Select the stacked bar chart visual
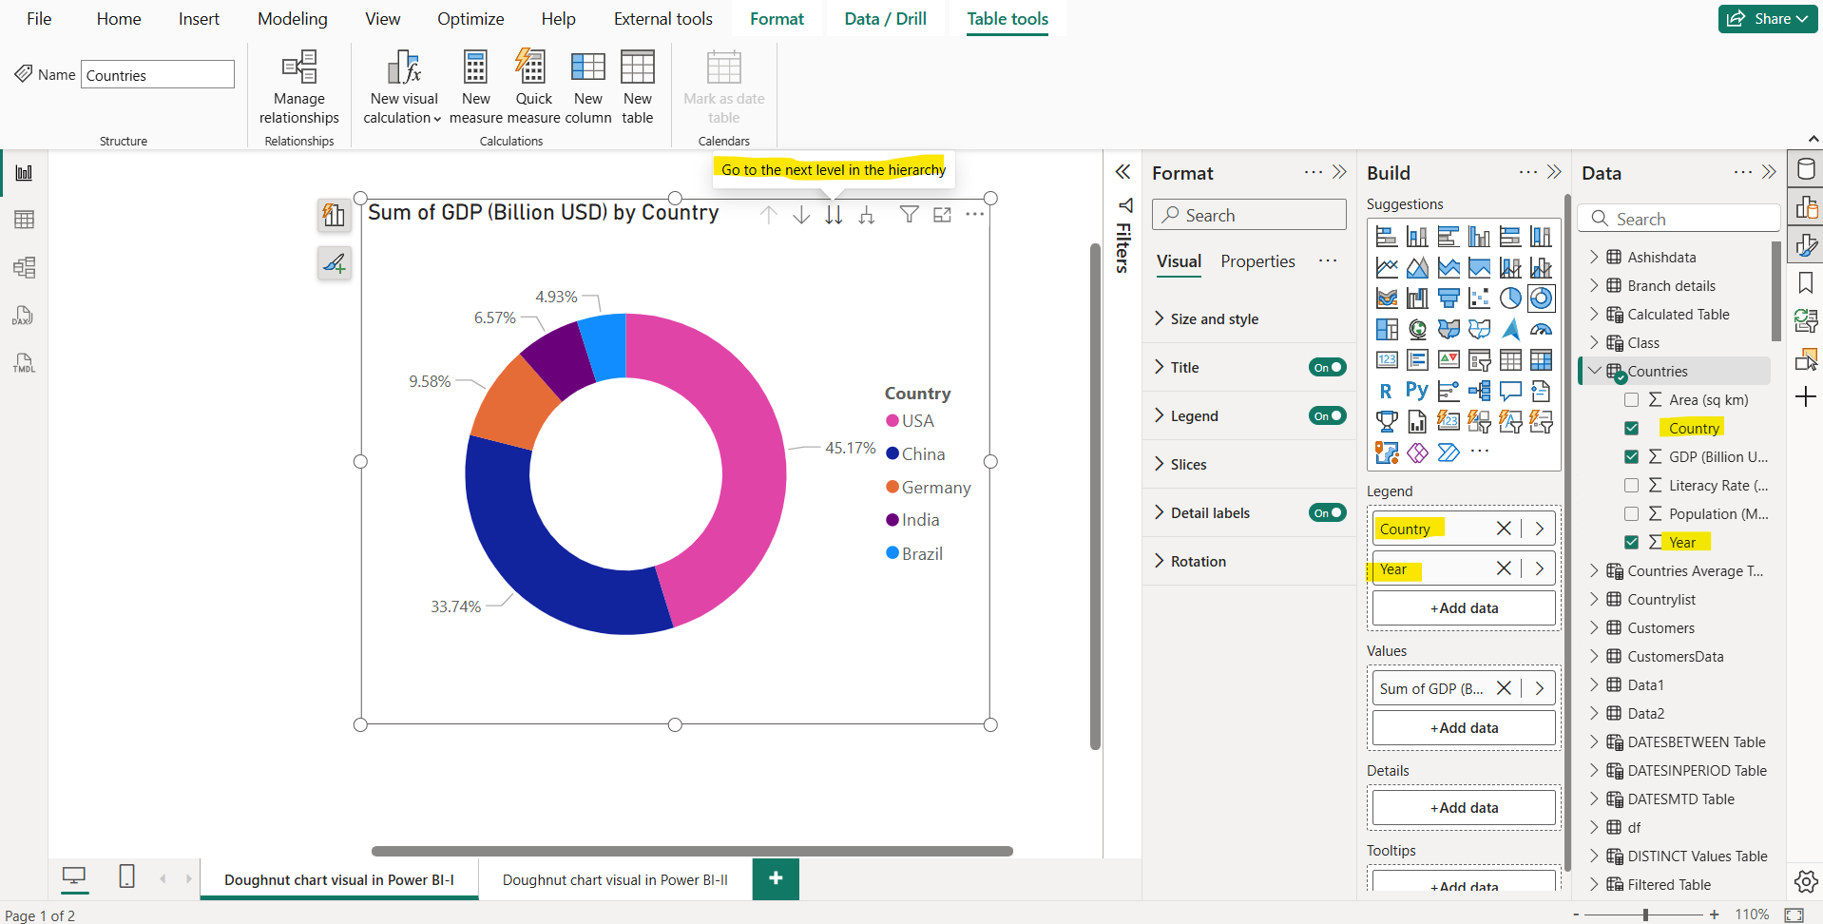 (x=1387, y=235)
